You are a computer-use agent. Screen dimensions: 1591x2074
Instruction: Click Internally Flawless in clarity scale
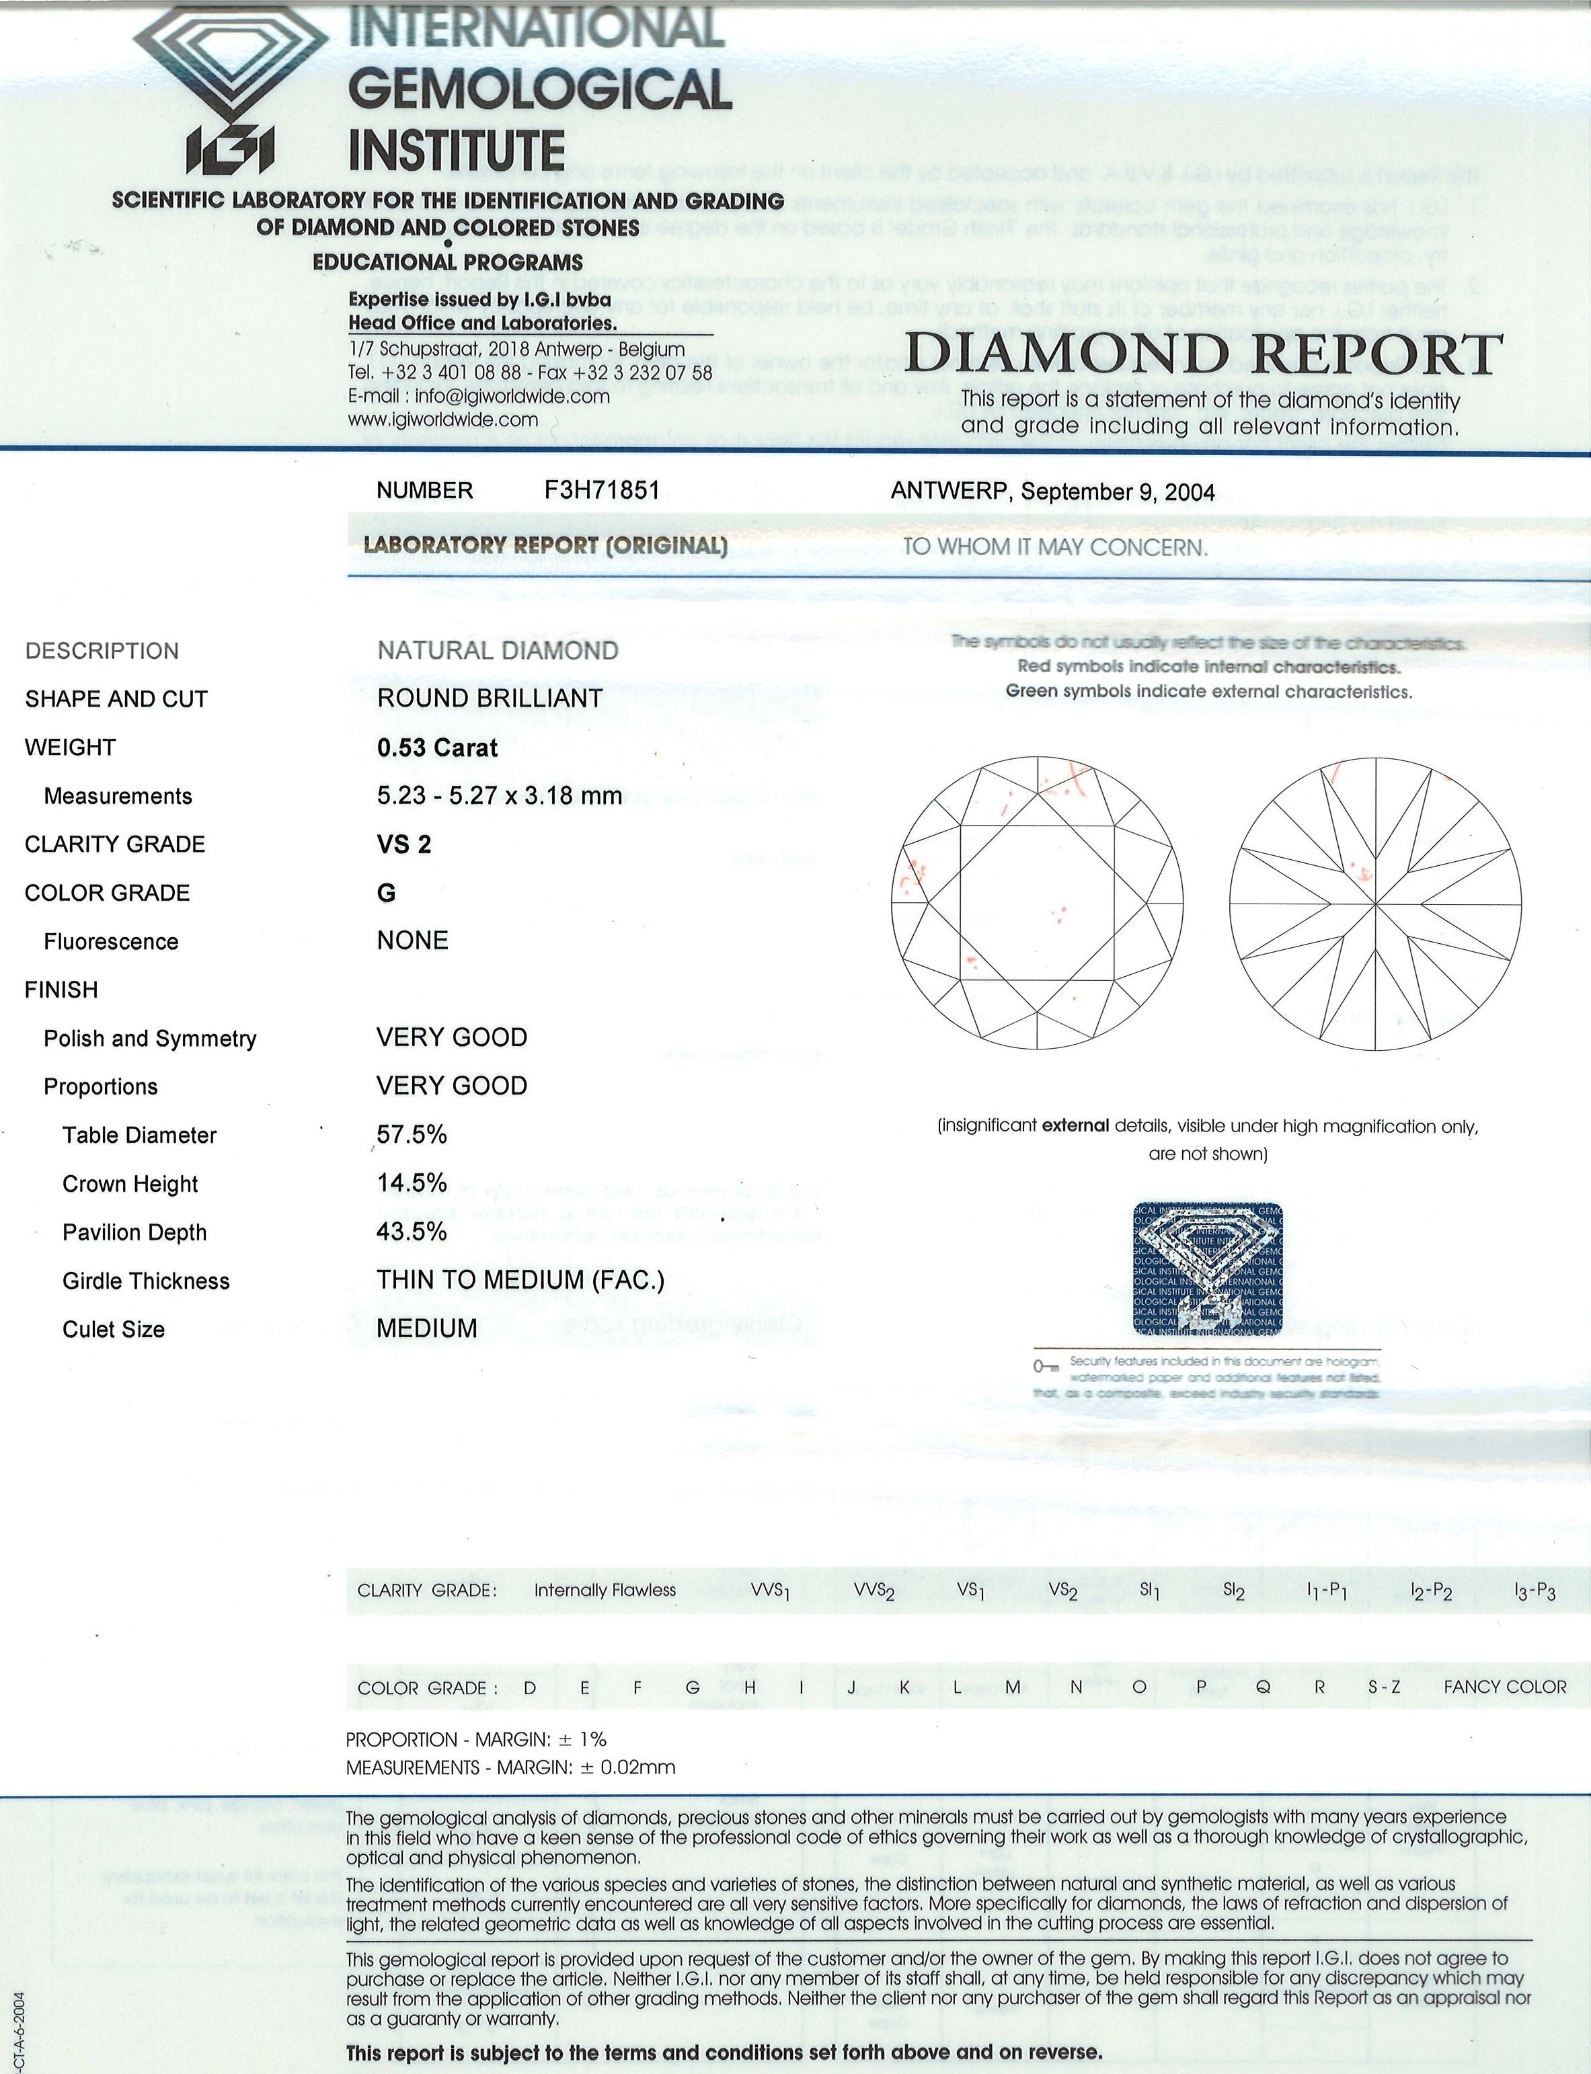[x=605, y=1590]
